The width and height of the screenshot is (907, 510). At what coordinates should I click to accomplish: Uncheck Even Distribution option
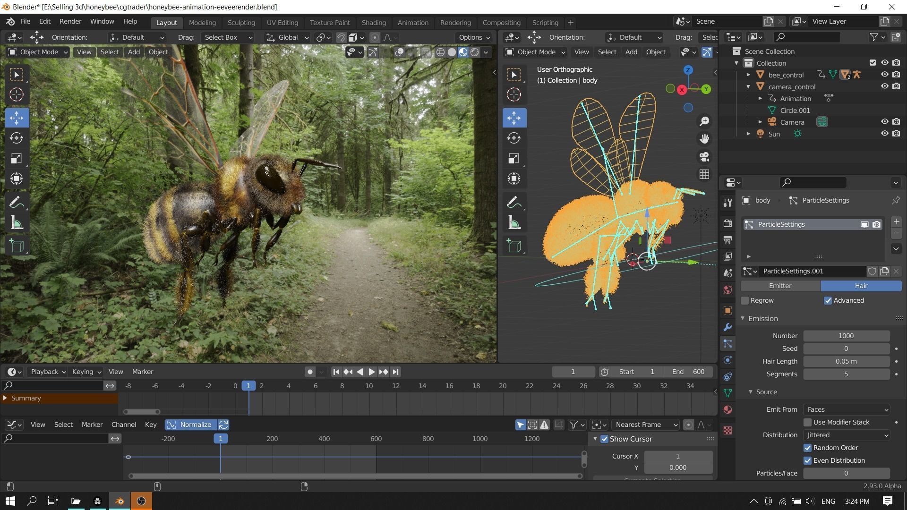[x=808, y=460]
